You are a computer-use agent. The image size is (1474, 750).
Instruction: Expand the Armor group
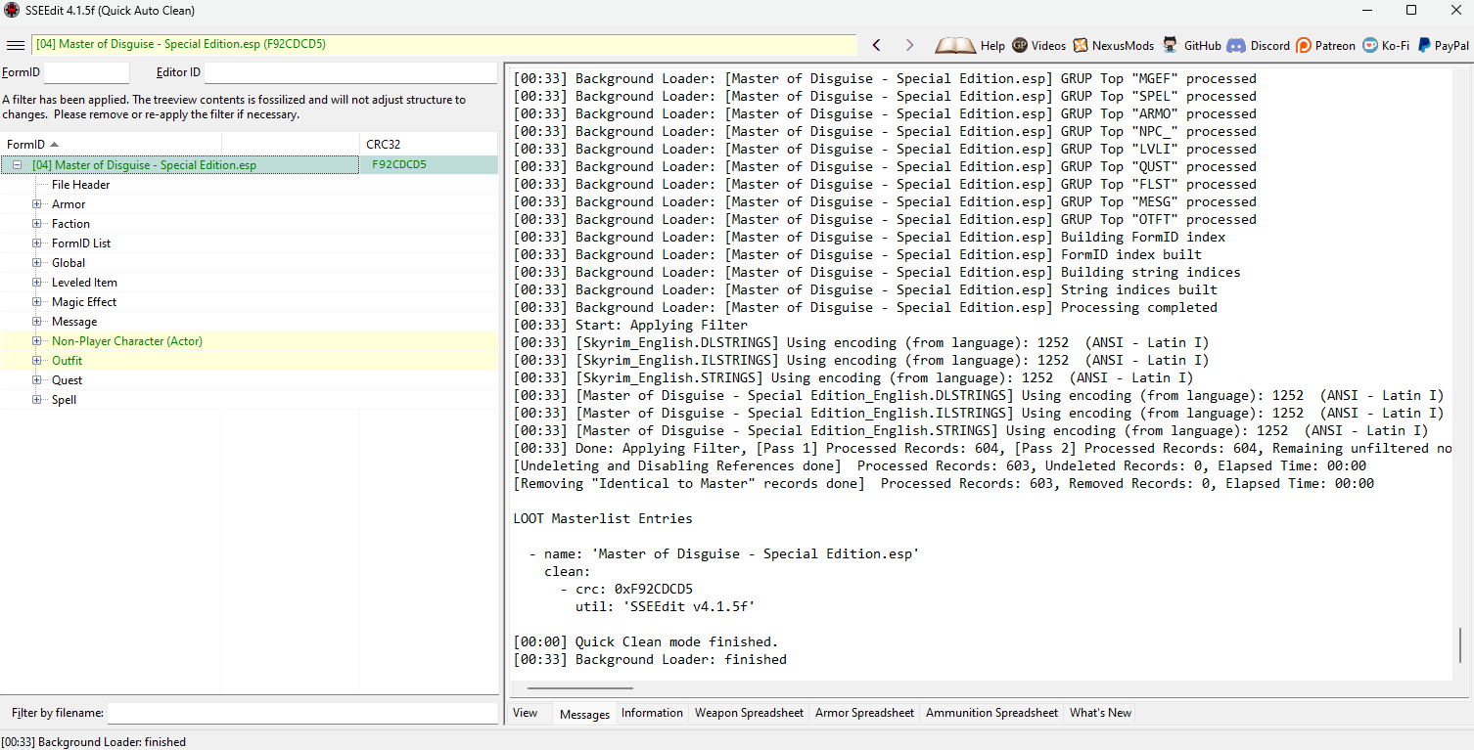(37, 204)
